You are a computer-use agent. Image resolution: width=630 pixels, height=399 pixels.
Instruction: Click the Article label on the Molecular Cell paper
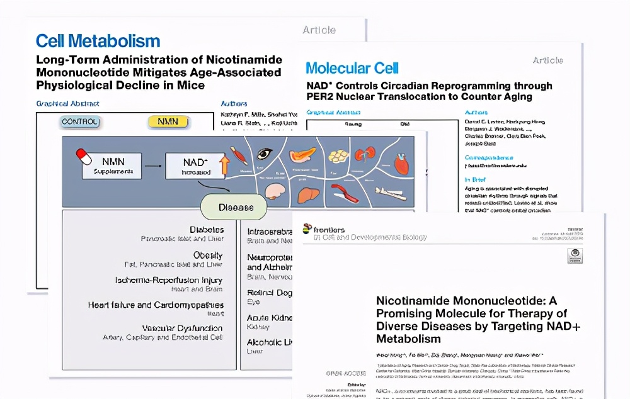tap(547, 60)
